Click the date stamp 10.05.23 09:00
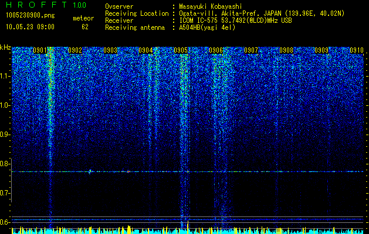Screen dimensions: 369x234 point(30,27)
